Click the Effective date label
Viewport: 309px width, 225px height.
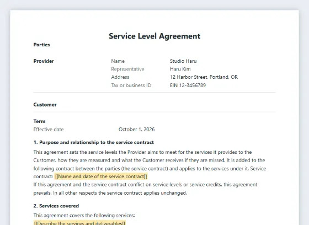click(x=49, y=130)
